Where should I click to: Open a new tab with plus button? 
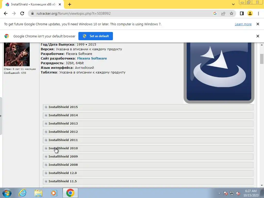pyautogui.click(x=70, y=4)
